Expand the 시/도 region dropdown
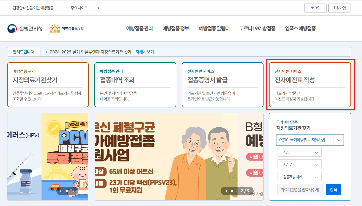 [299, 152]
